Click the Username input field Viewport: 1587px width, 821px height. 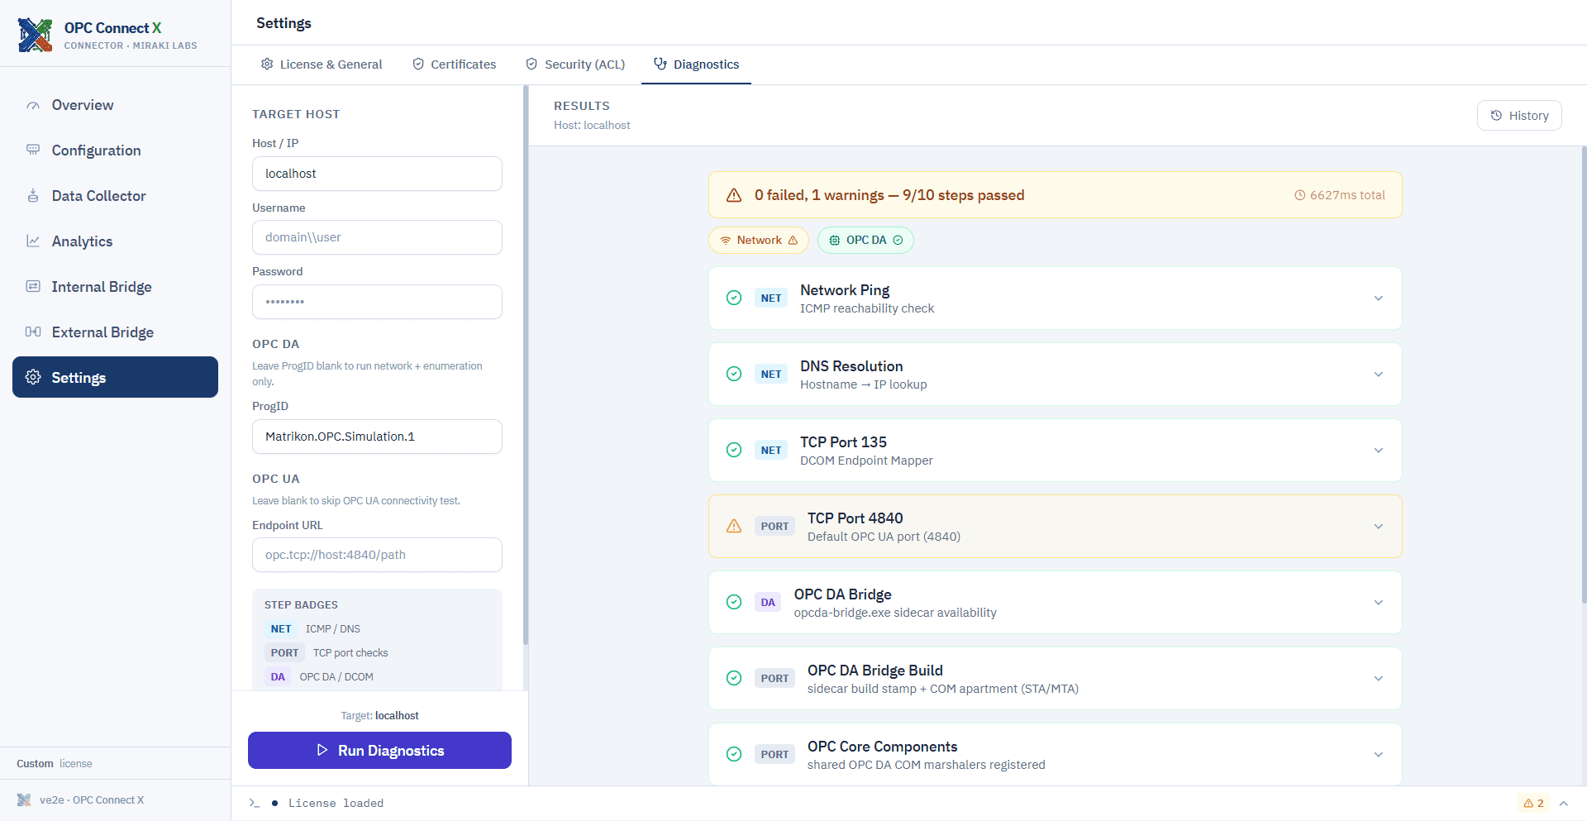tap(377, 237)
